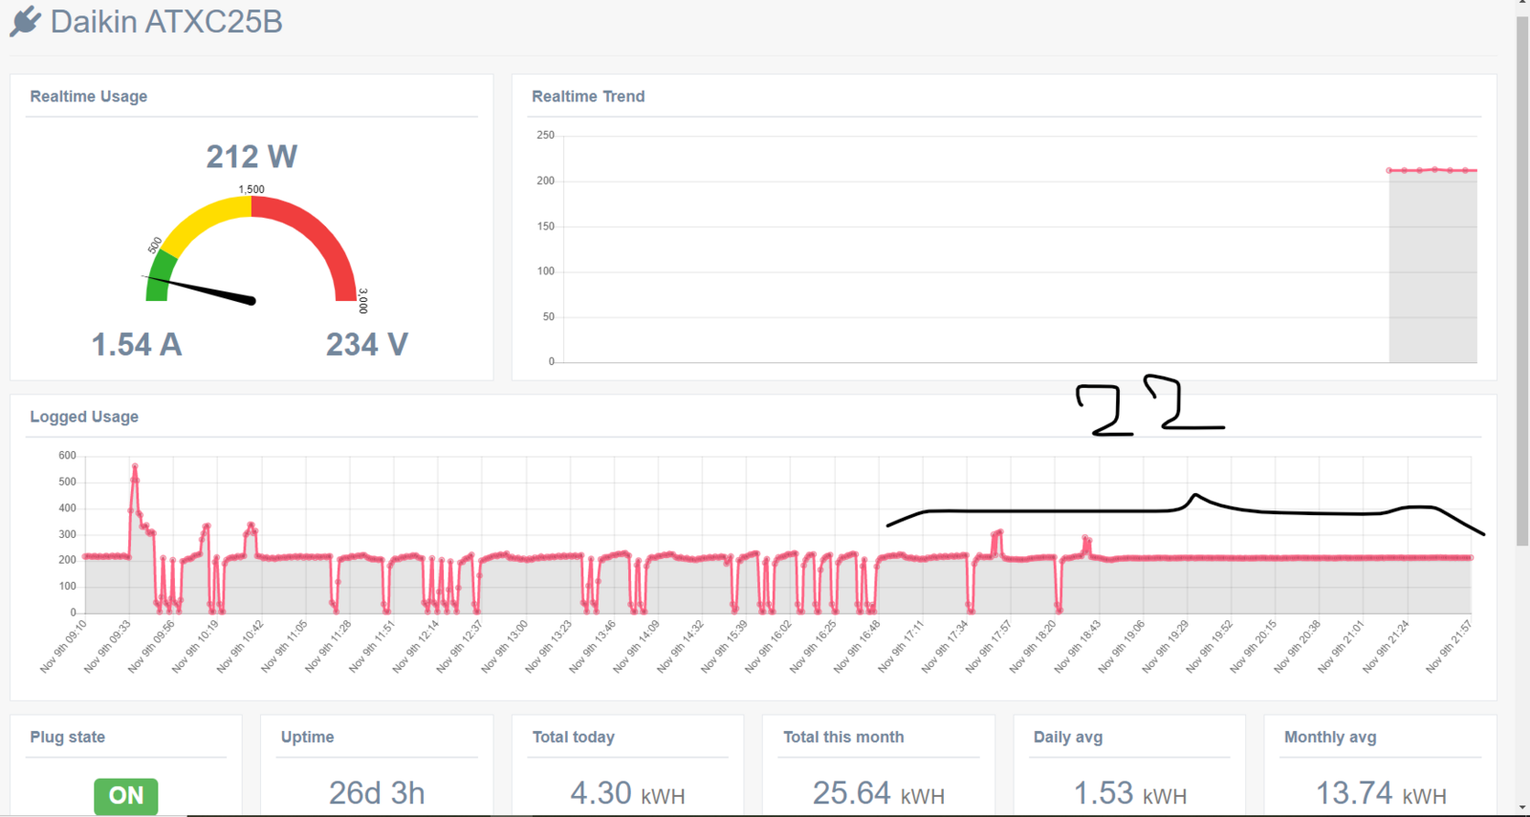The width and height of the screenshot is (1530, 817).
Task: Click the scrollbar up arrow
Action: pyautogui.click(x=1522, y=5)
